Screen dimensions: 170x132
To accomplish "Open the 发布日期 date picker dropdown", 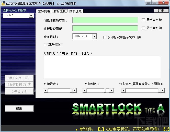I will [x=94, y=37].
